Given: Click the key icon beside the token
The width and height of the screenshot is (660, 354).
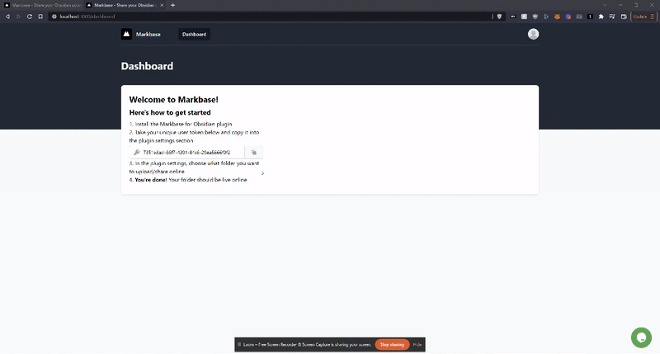Looking at the screenshot, I should tap(136, 153).
